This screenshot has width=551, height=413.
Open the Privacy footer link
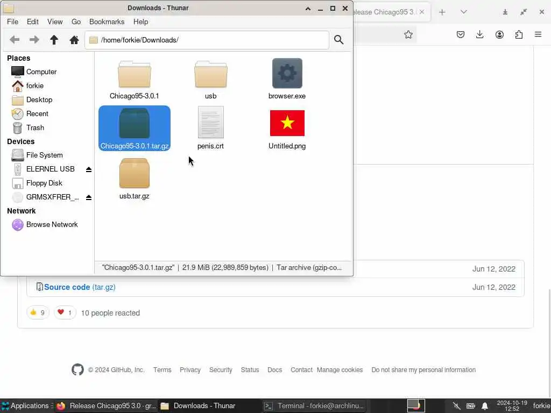tap(190, 370)
